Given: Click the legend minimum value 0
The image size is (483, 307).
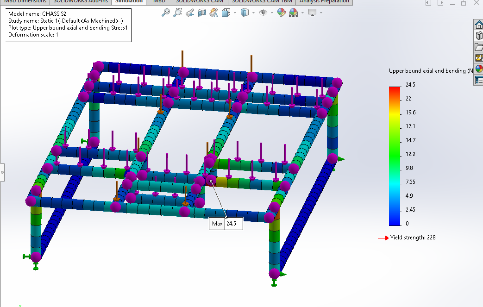Looking at the screenshot, I should click(407, 224).
